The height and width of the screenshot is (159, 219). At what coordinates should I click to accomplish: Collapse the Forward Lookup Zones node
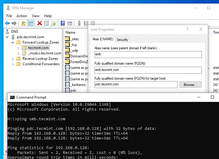coord(13,42)
